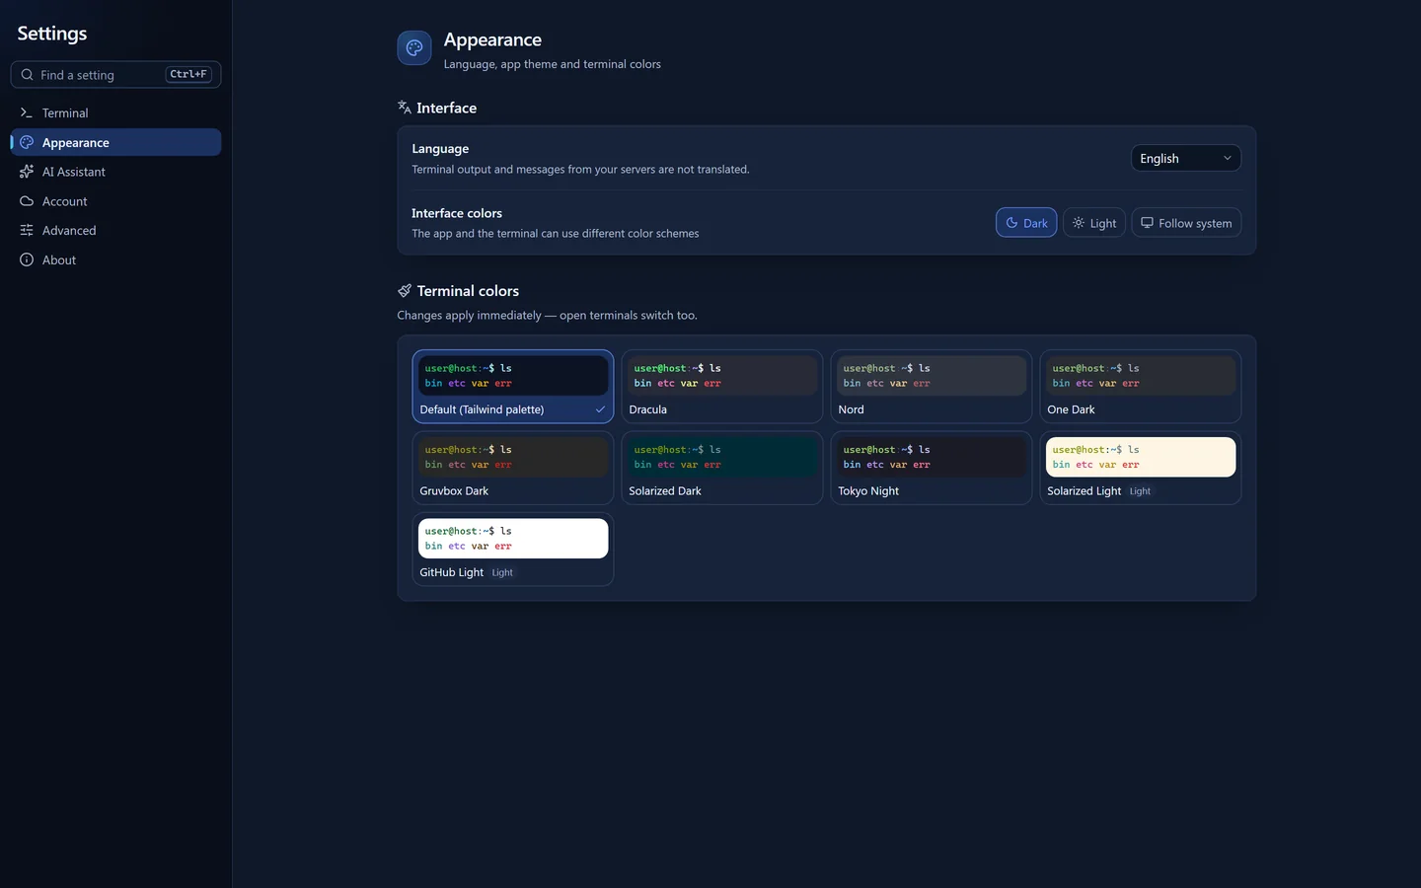Screen dimensions: 1421x888
Task: Select the Nord terminal theme
Action: tap(932, 387)
